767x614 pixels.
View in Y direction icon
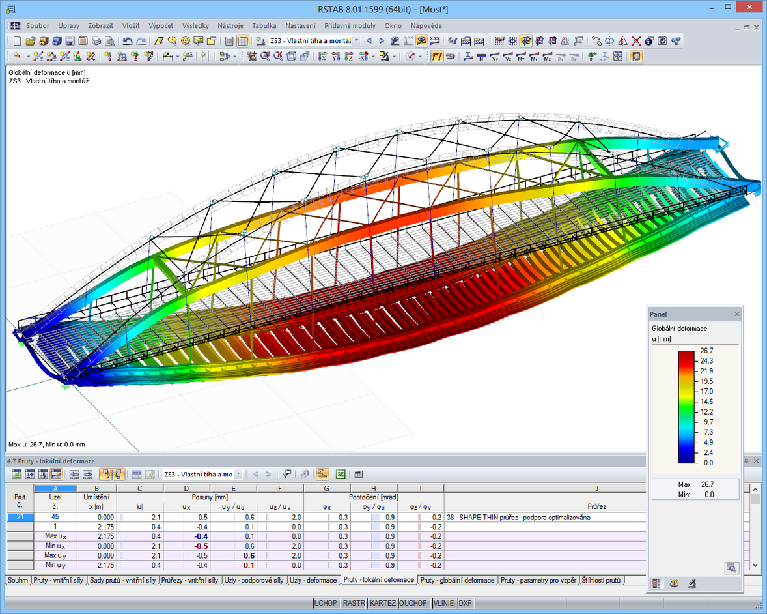[x=335, y=56]
